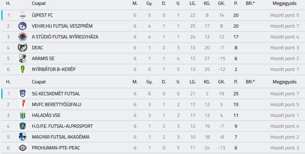Click the Magyar Futsal Akadémia logo
This screenshot has width=305, height=154.
pyautogui.click(x=23, y=137)
